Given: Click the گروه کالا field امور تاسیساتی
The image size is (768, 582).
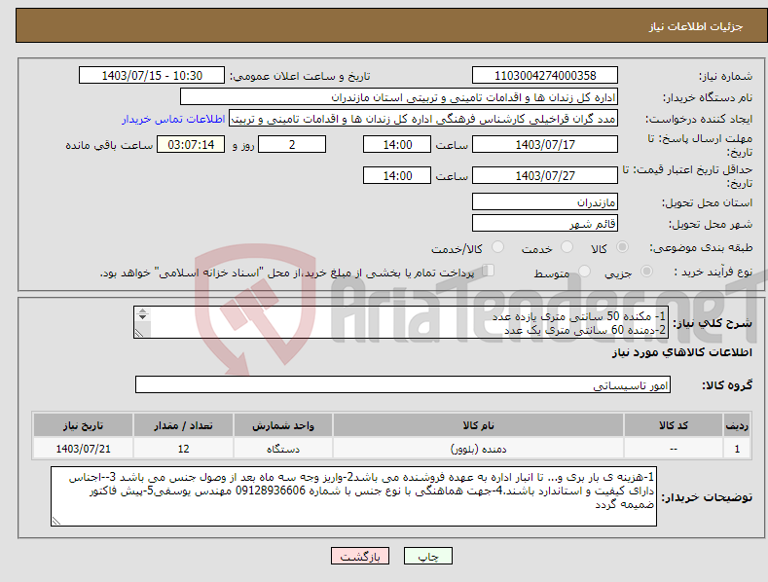Looking at the screenshot, I should [x=403, y=385].
